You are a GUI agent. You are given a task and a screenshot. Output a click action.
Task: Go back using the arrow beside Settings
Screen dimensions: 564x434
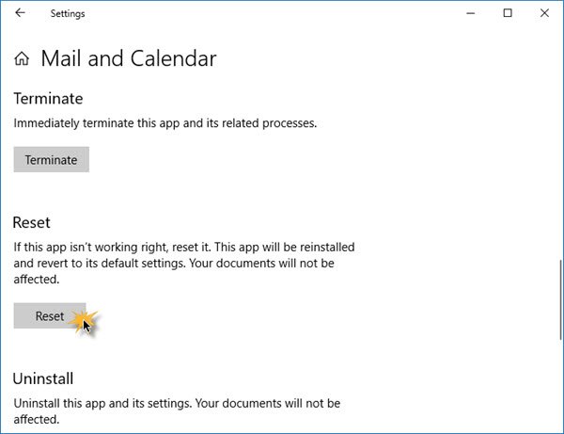pyautogui.click(x=20, y=13)
